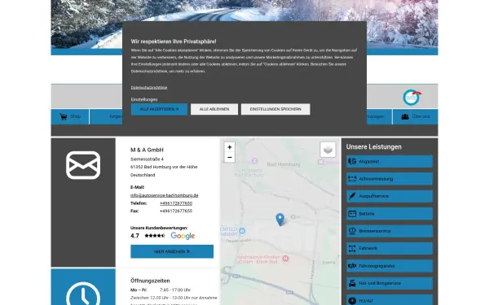The height and width of the screenshot is (305, 489).
Task: Open the Über uns menu item
Action: [x=415, y=116]
